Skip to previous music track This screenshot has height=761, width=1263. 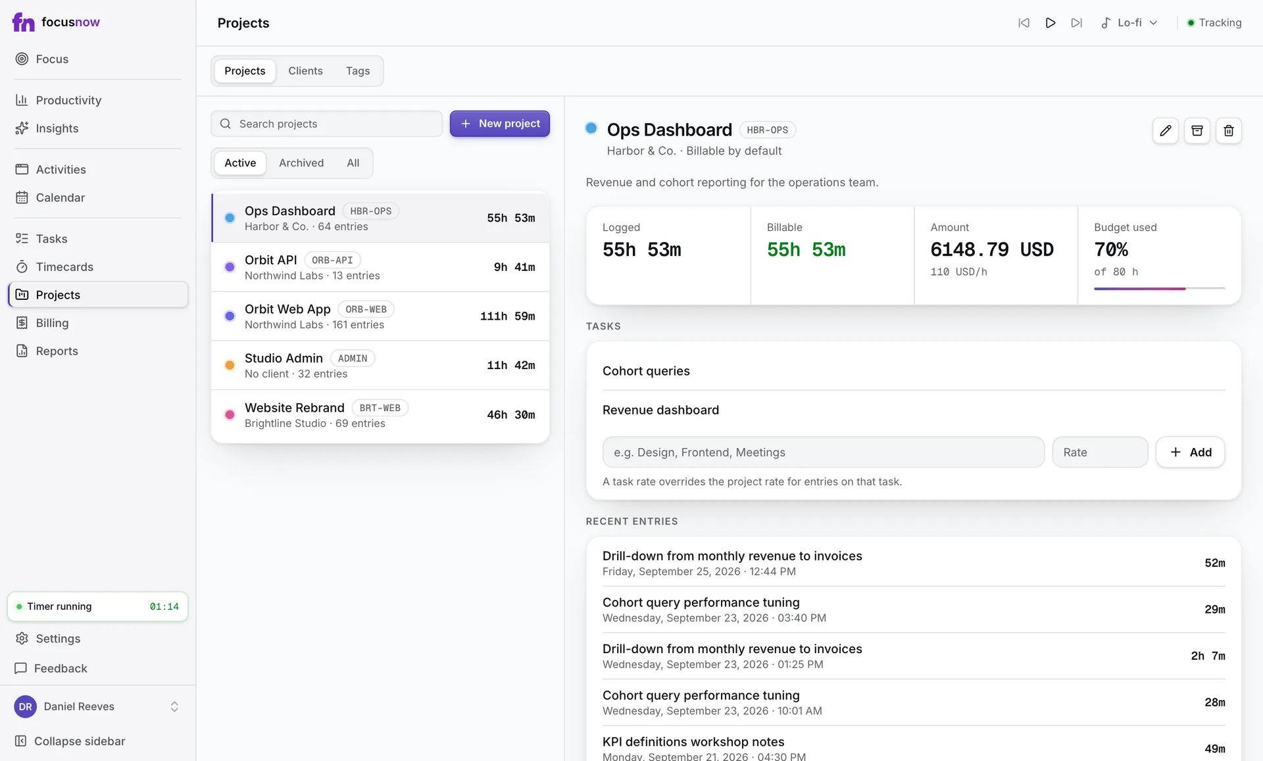point(1024,23)
